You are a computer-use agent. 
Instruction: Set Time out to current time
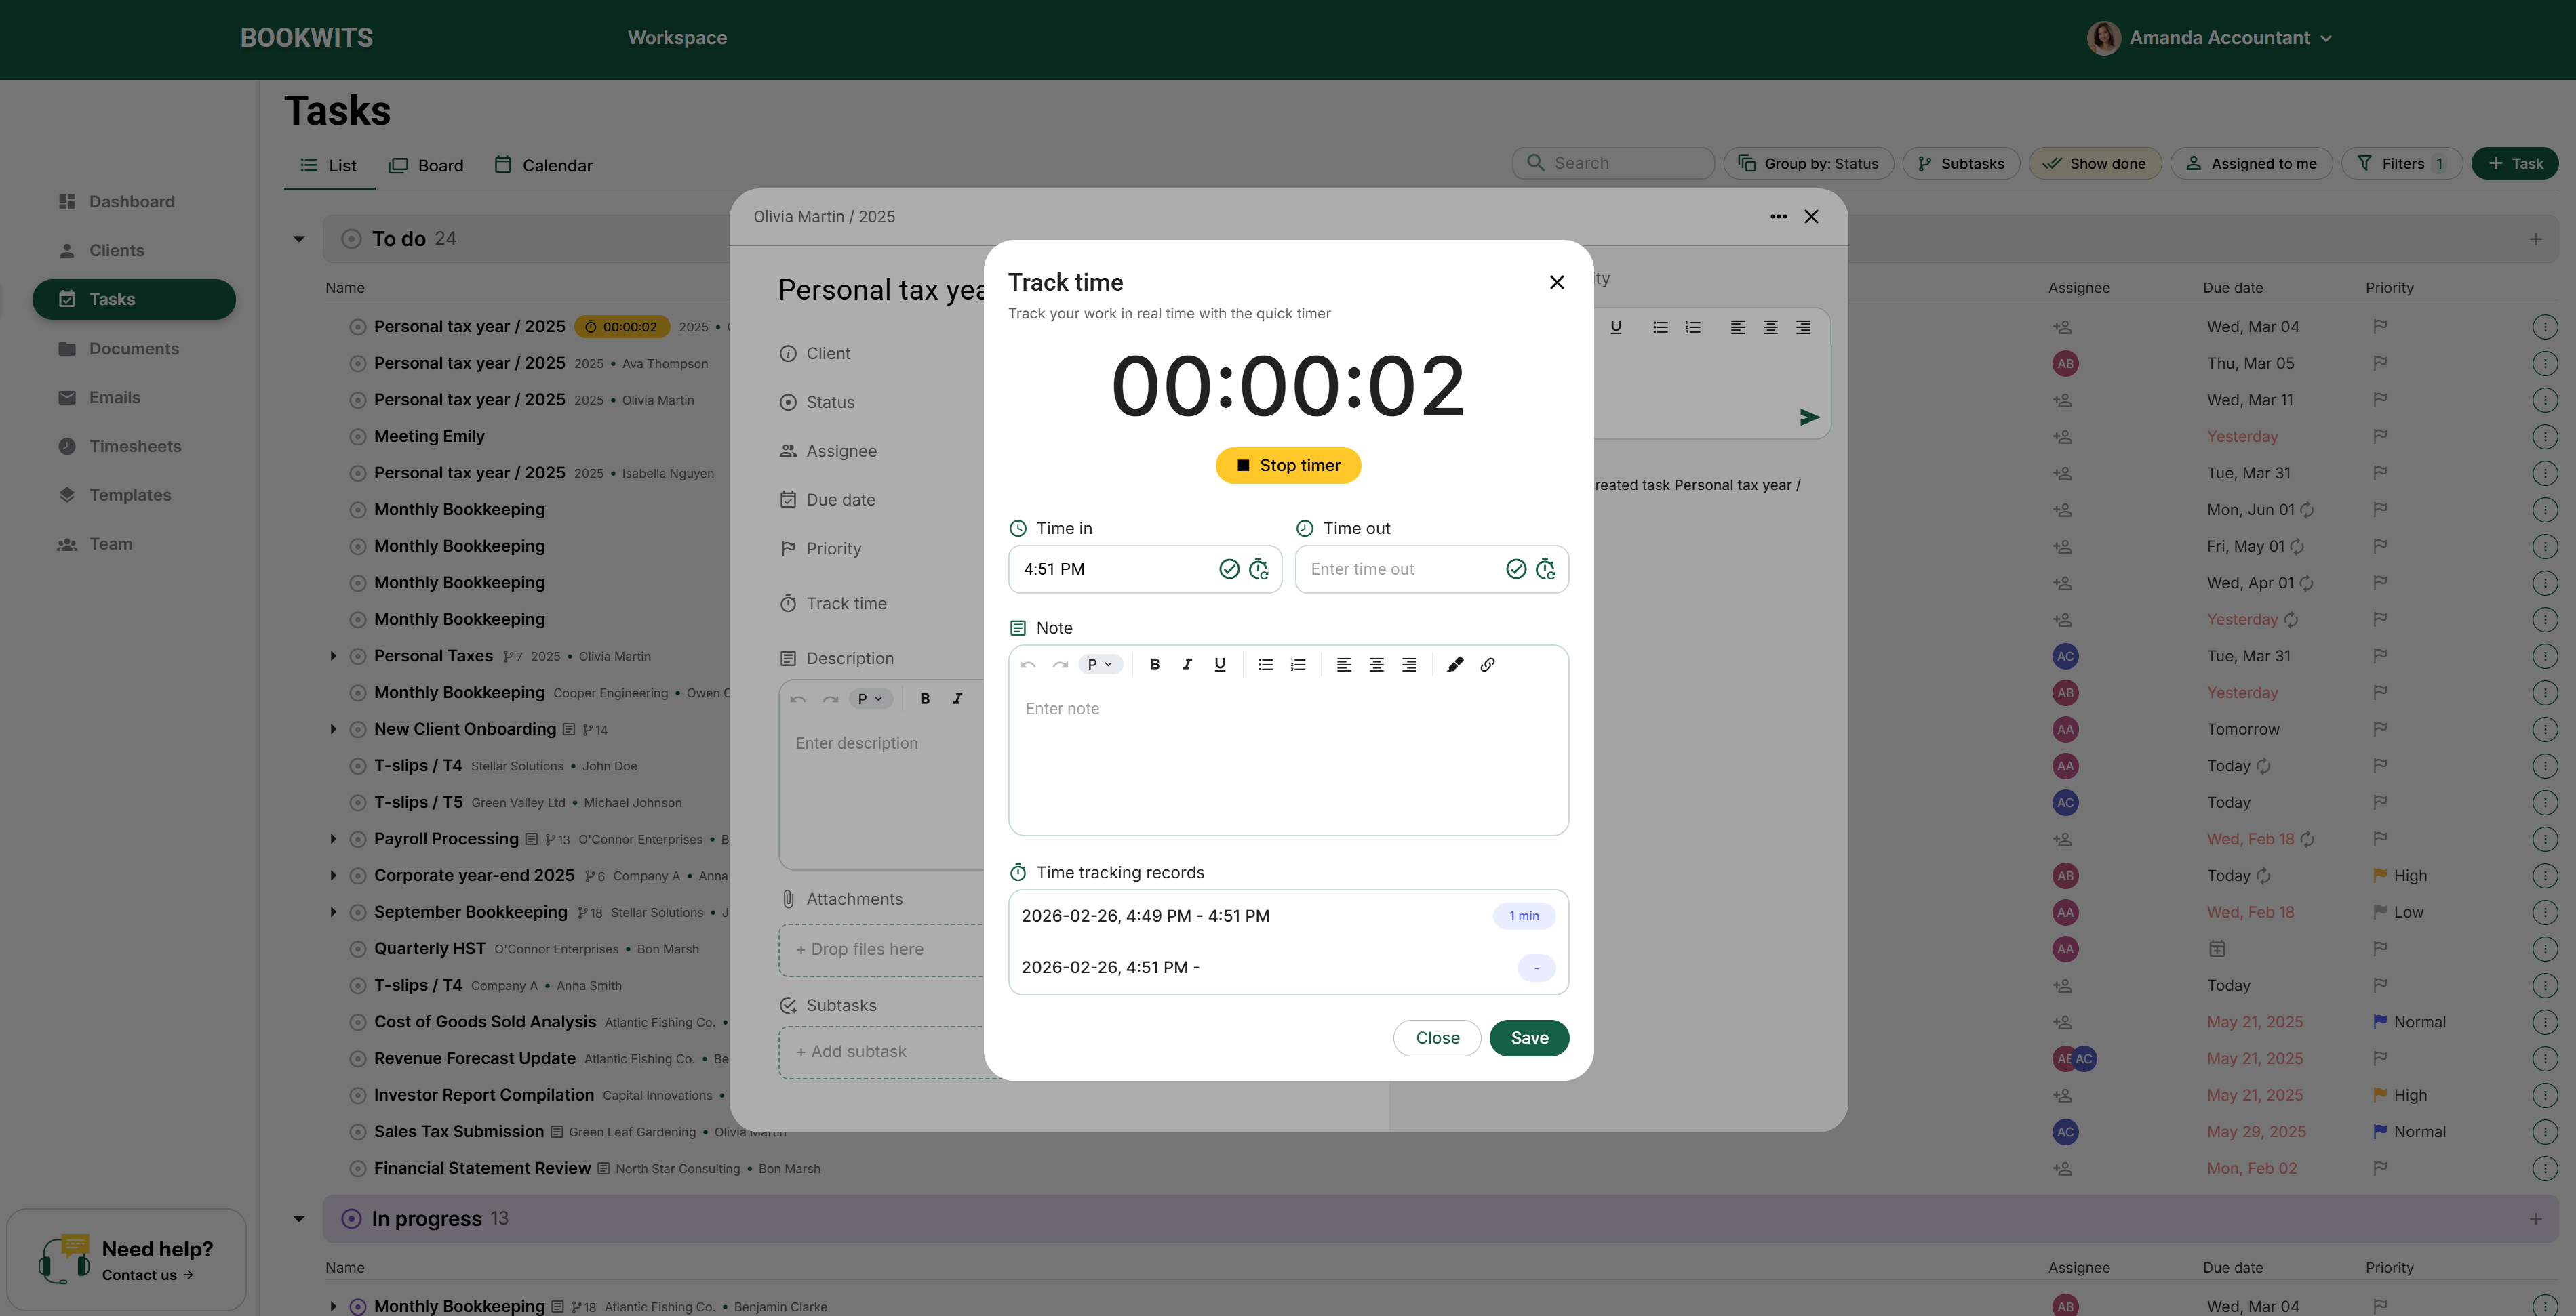(x=1545, y=569)
